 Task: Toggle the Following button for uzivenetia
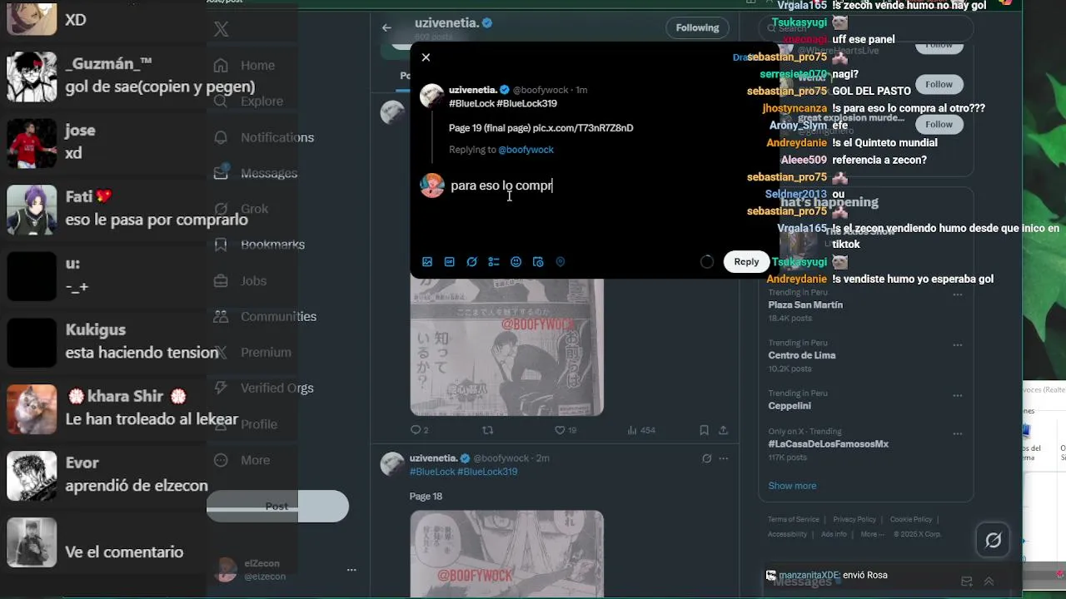[697, 27]
